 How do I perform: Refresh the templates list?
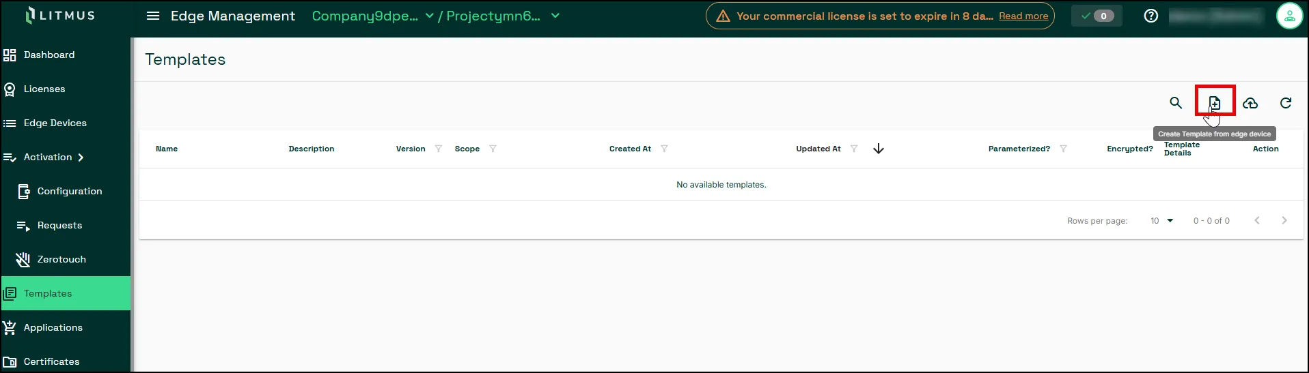click(1286, 103)
